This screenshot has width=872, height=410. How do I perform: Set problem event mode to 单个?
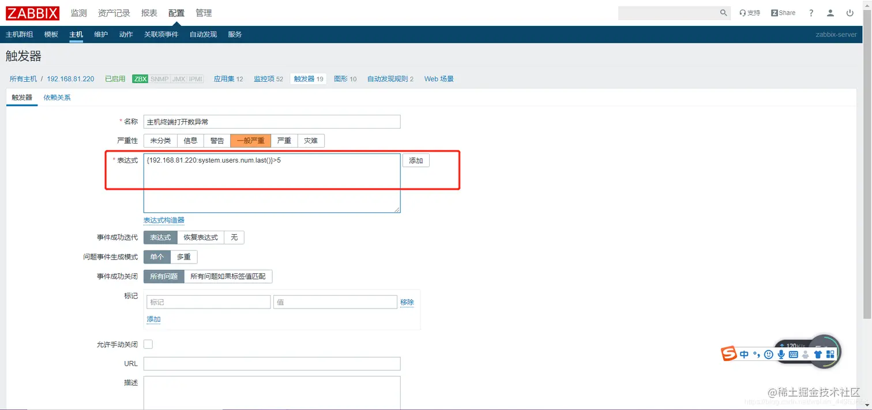[x=157, y=257]
